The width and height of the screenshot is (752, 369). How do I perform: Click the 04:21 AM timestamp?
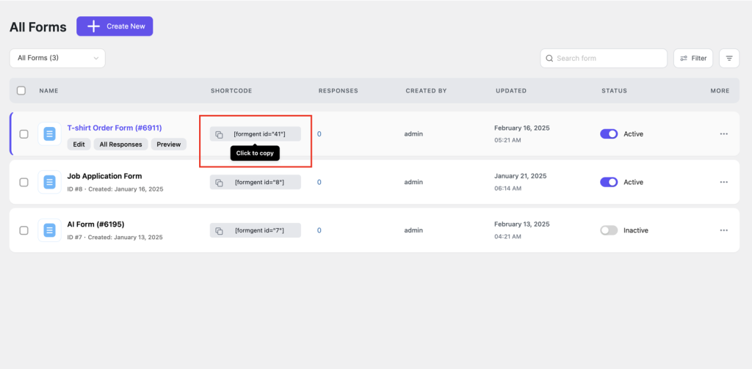pyautogui.click(x=507, y=237)
